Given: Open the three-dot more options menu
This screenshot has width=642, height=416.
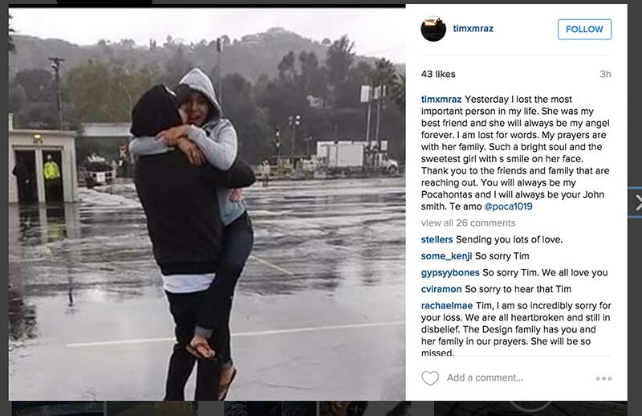Looking at the screenshot, I should 604,378.
